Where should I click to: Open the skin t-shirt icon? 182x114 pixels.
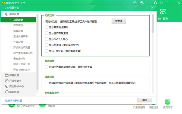coord(161,3)
